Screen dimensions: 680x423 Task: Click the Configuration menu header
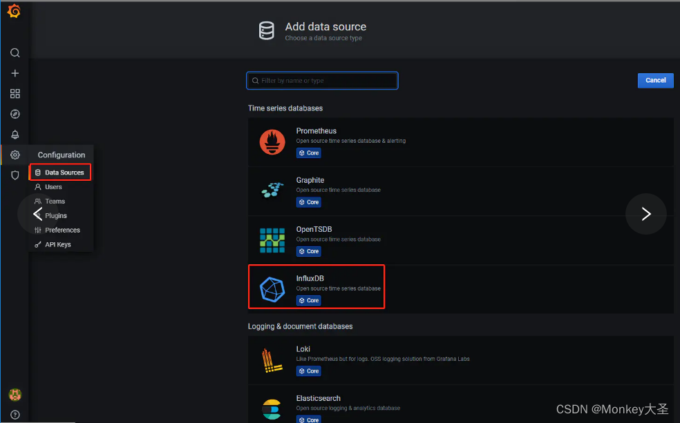(x=61, y=155)
